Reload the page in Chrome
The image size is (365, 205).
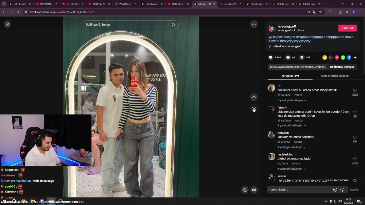(x=18, y=12)
